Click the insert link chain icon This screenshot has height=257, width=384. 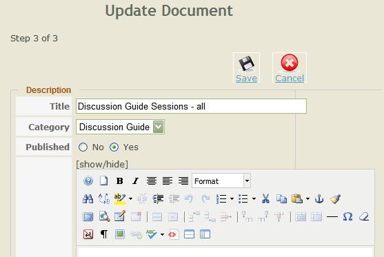(x=137, y=235)
